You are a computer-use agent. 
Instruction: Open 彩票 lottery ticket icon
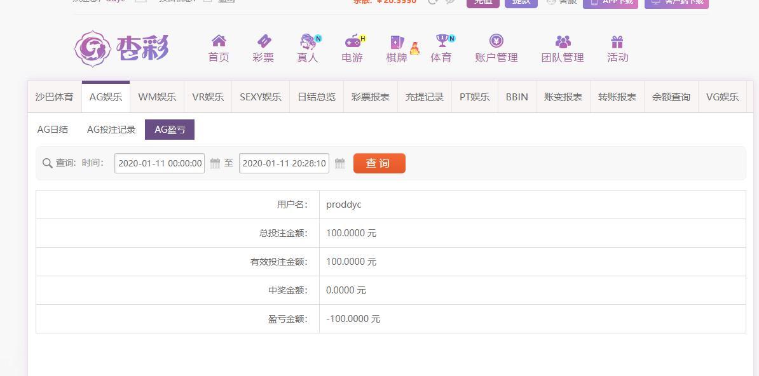point(263,42)
